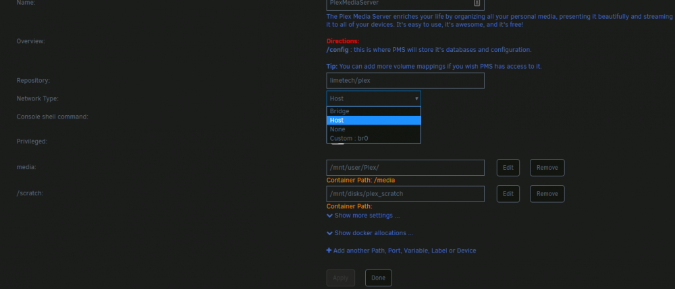Screen dimensions: 675x289
Task: Add another Path, Port, Variable, Label or Device
Action: point(401,251)
